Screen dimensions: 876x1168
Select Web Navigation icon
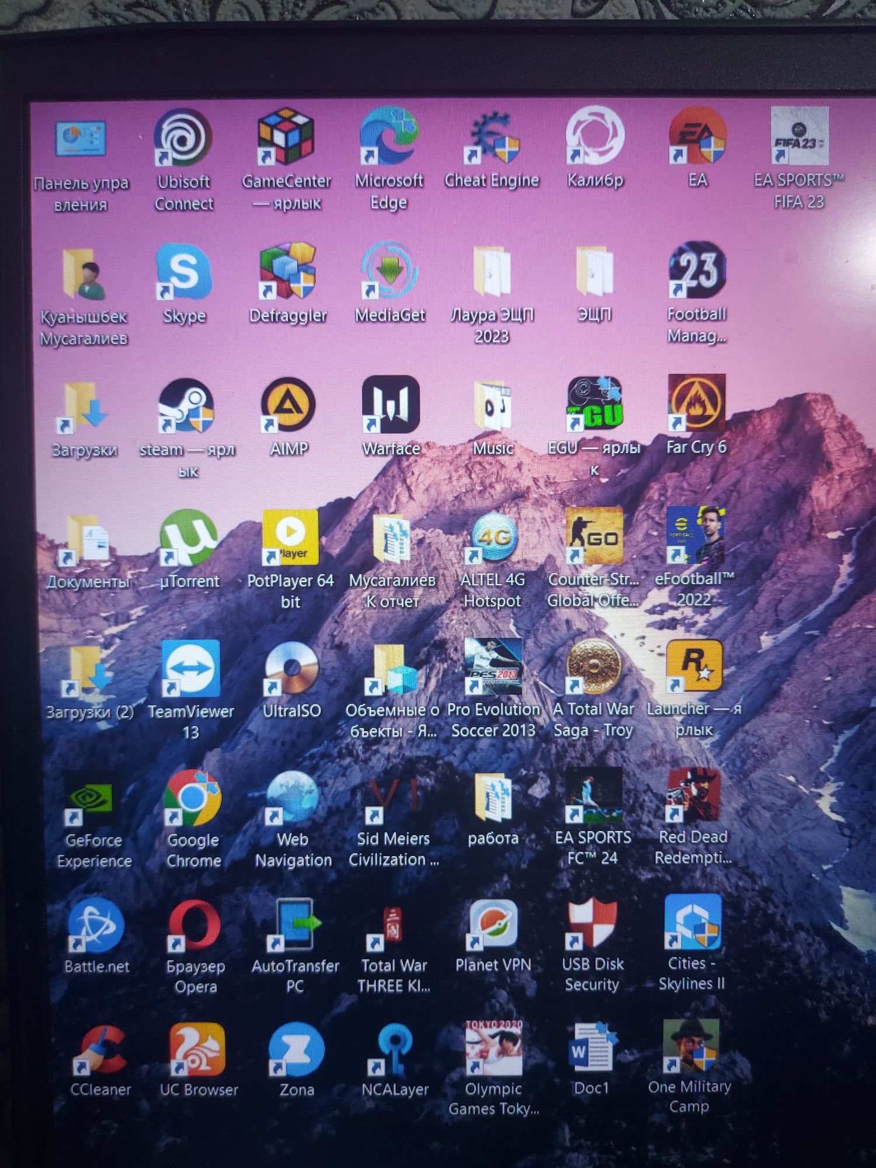click(293, 797)
